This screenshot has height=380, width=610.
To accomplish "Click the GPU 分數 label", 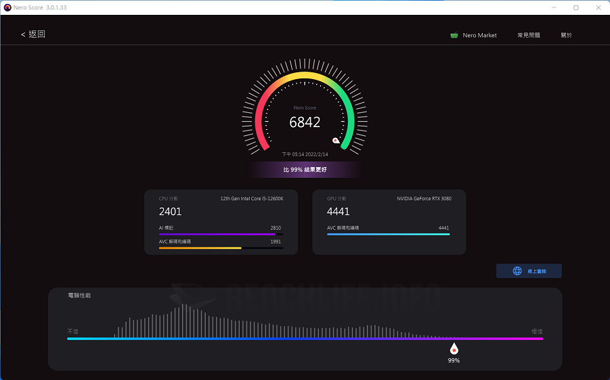I will [336, 199].
